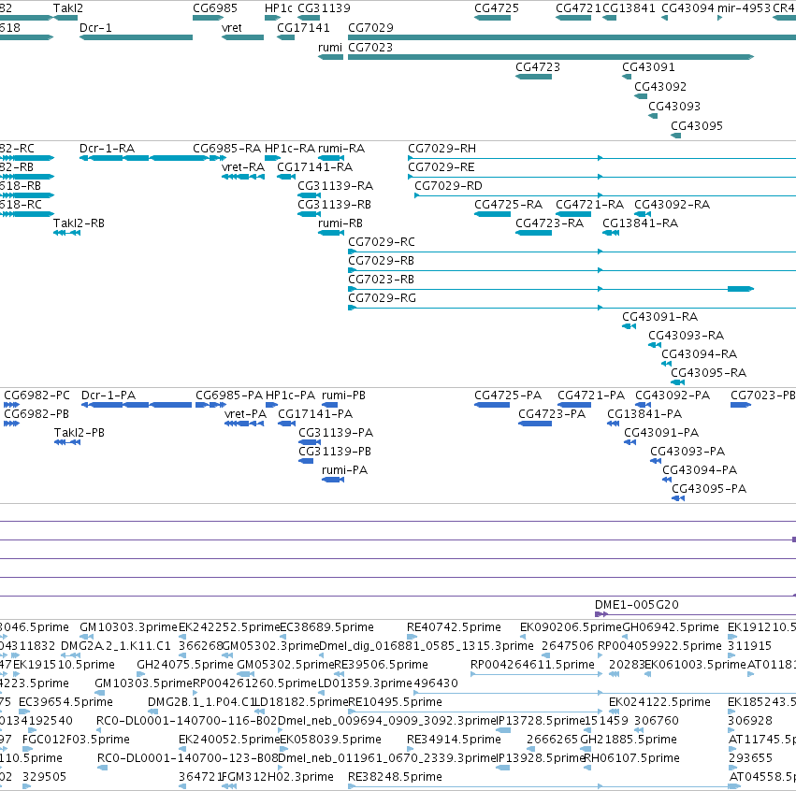Click the Dcr-1-PA protein label
Image resolution: width=796 pixels, height=791 pixels.
(x=109, y=395)
